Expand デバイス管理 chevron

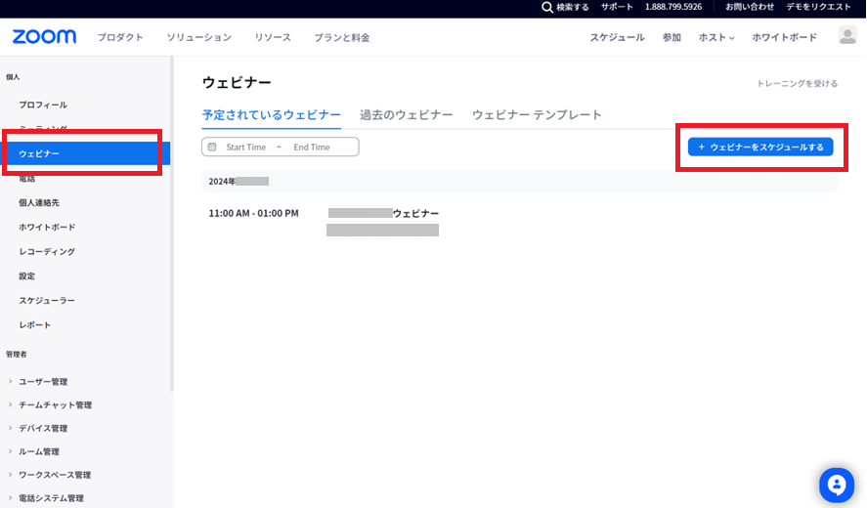(x=10, y=428)
